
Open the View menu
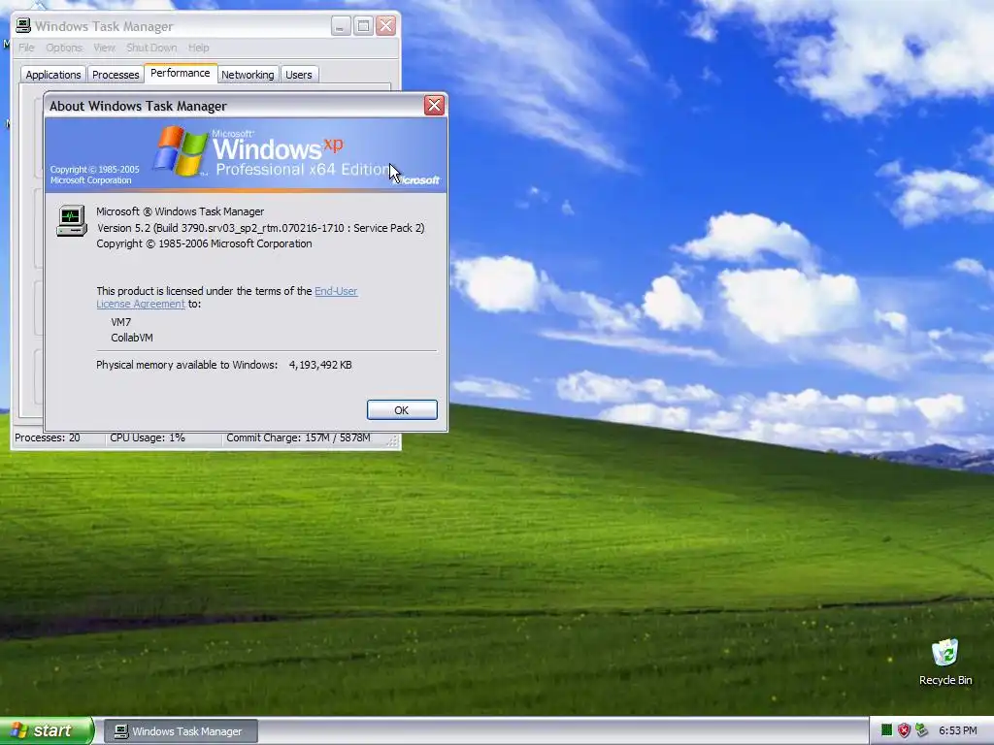tap(104, 48)
